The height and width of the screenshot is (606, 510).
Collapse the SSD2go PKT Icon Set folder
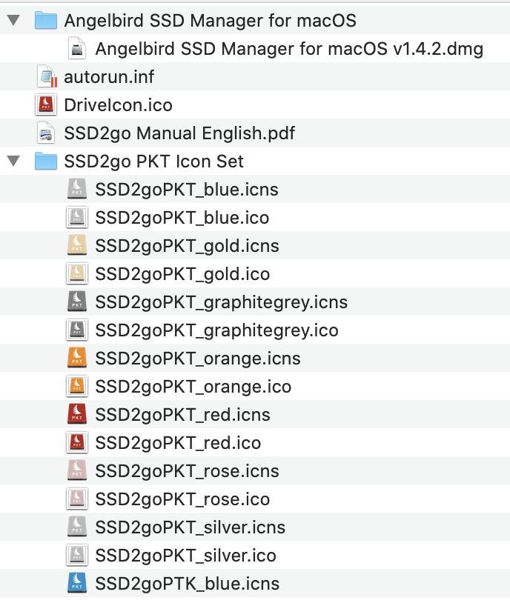point(13,161)
